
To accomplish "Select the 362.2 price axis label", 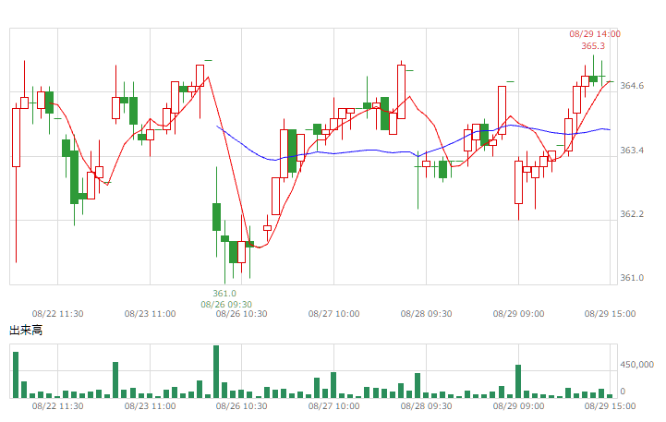I will (632, 214).
